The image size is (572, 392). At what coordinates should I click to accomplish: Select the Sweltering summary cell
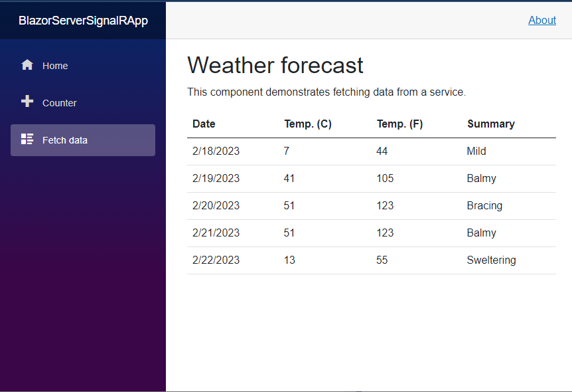[491, 260]
